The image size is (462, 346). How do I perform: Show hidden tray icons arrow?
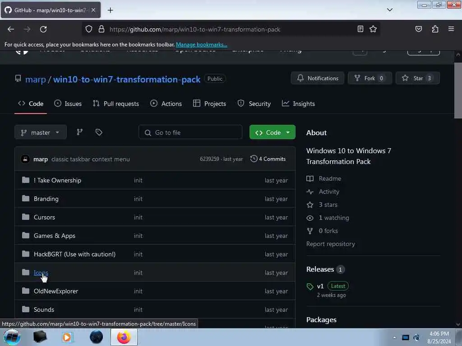coord(394,338)
